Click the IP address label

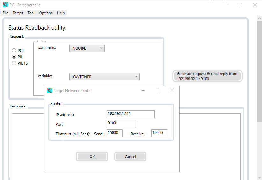[x=65, y=115]
